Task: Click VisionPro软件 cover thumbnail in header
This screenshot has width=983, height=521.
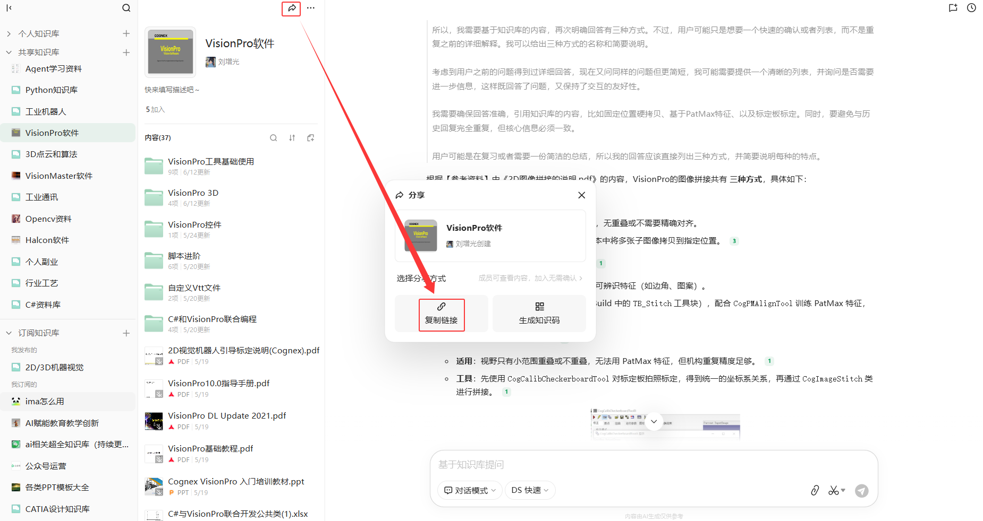Action: (x=170, y=53)
